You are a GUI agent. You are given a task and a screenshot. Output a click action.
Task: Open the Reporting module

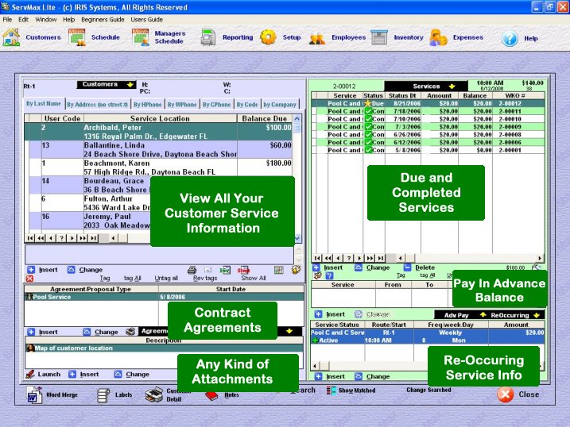coord(227,37)
